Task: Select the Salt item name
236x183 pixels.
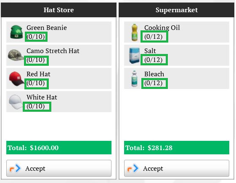Action: (150, 51)
